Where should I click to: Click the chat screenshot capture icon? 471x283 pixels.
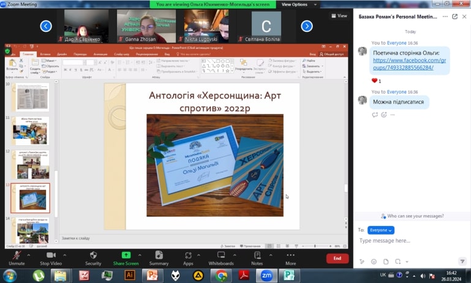(x=398, y=262)
